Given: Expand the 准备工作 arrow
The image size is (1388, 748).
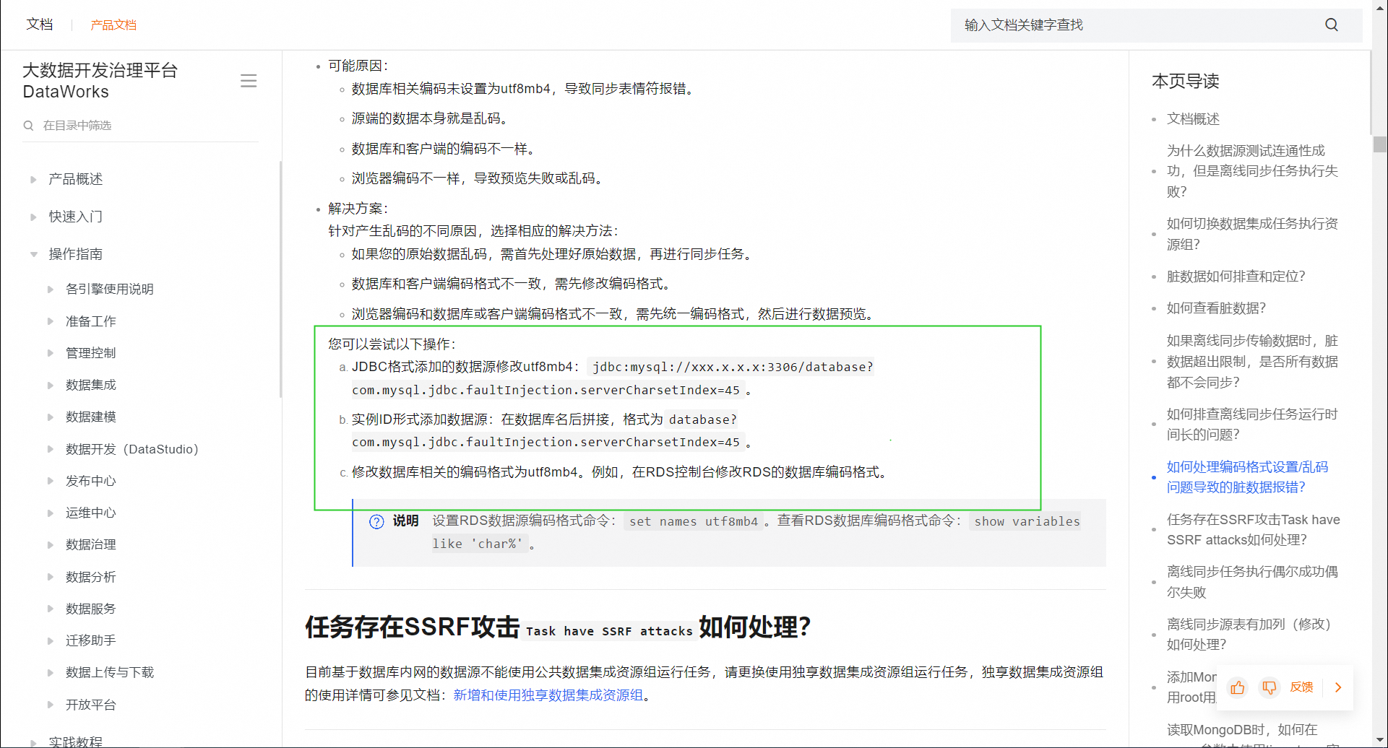Looking at the screenshot, I should [x=51, y=321].
